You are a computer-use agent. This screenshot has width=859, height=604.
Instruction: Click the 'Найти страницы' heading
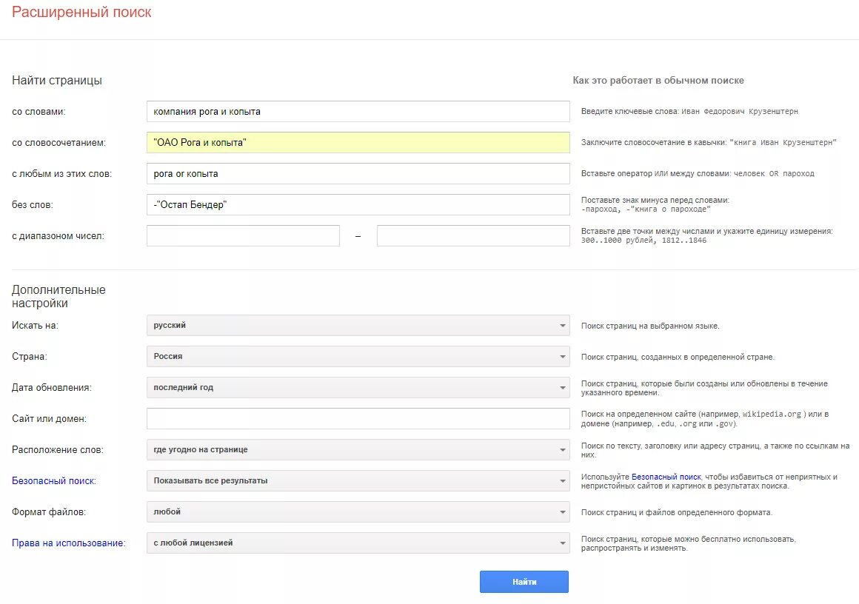pos(57,81)
